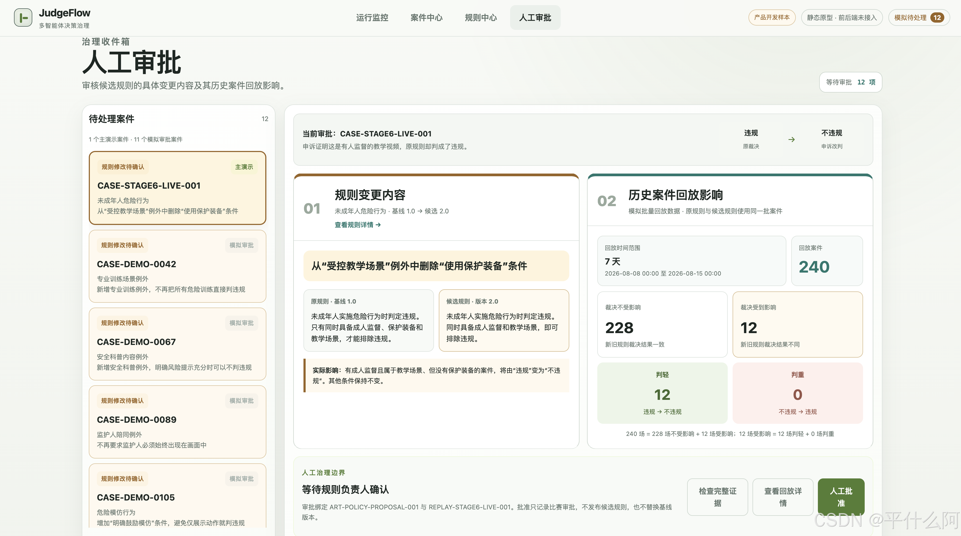Click the rule change headline banner
This screenshot has width=961, height=536.
point(436,266)
